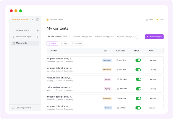
Task: Click the Emotional type tag
Action: point(108,108)
